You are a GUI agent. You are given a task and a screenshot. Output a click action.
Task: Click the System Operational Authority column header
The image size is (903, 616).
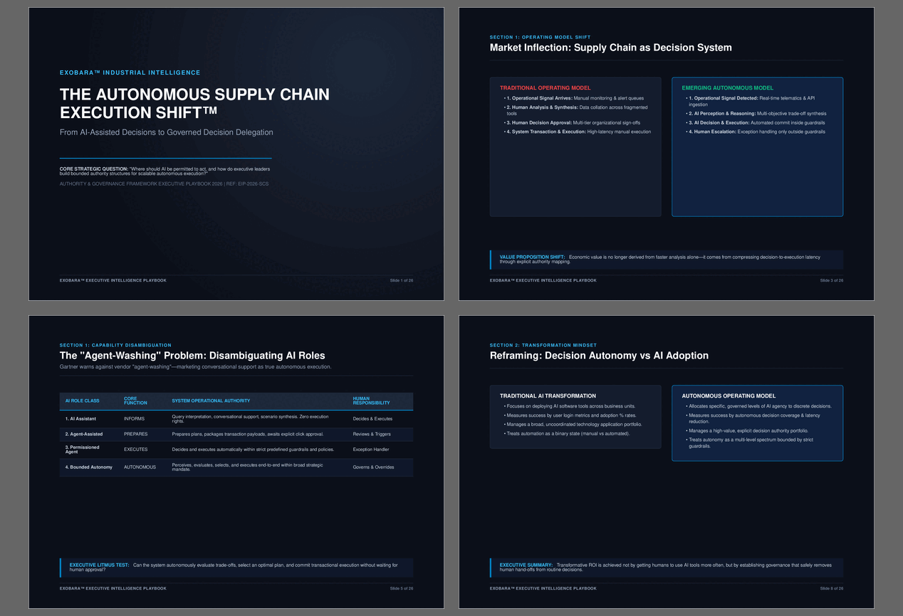(211, 400)
